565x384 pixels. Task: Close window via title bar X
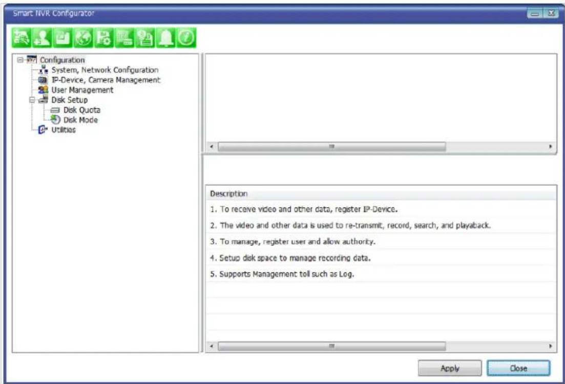(x=551, y=13)
